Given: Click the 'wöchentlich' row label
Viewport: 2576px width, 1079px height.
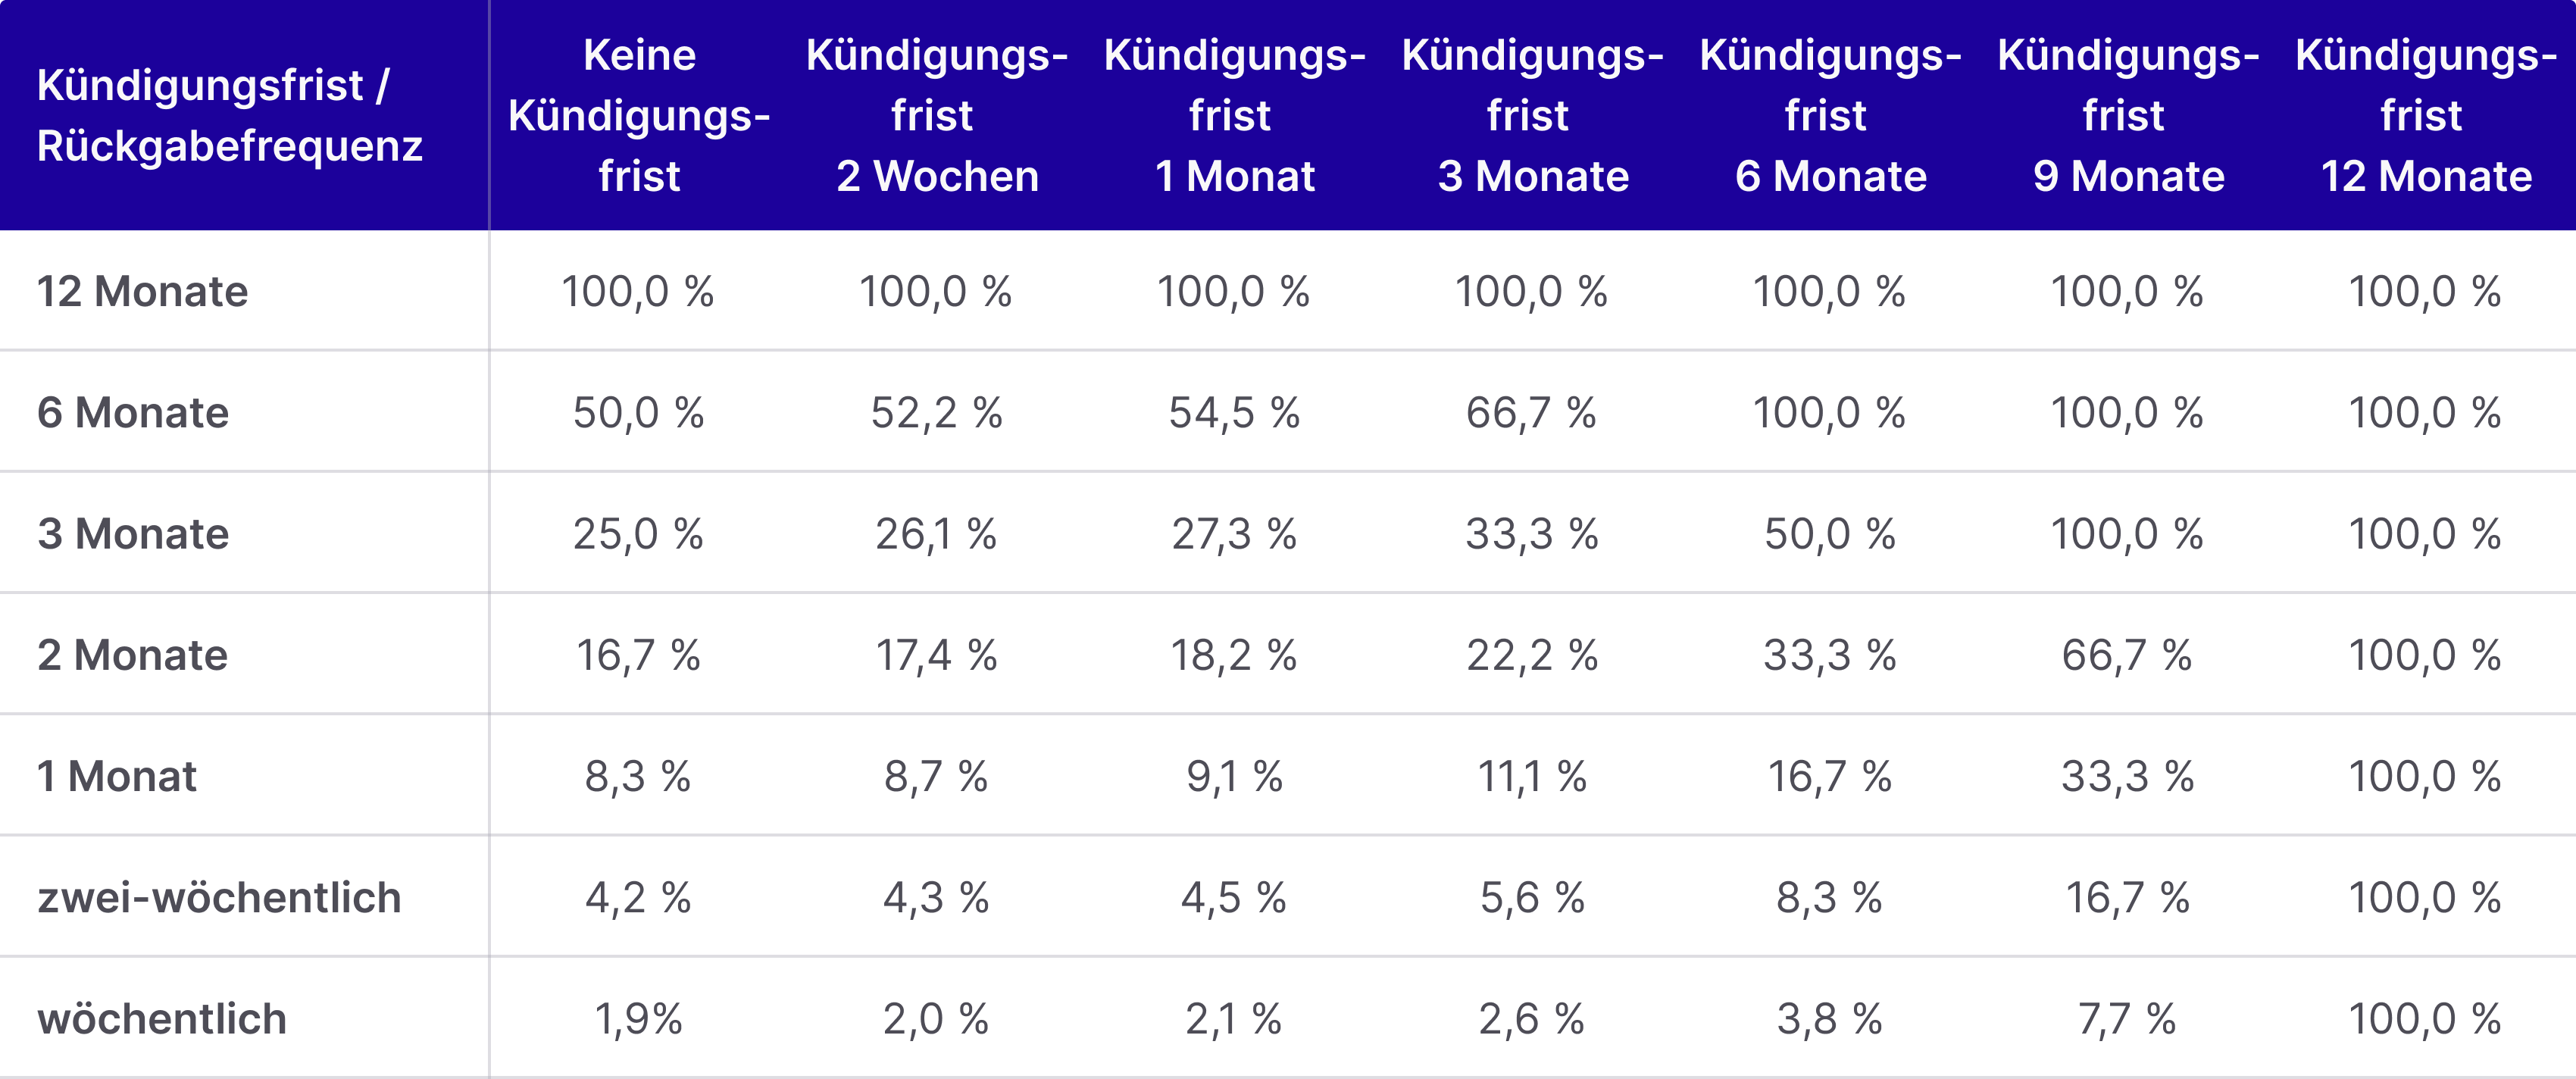Looking at the screenshot, I should (162, 1019).
